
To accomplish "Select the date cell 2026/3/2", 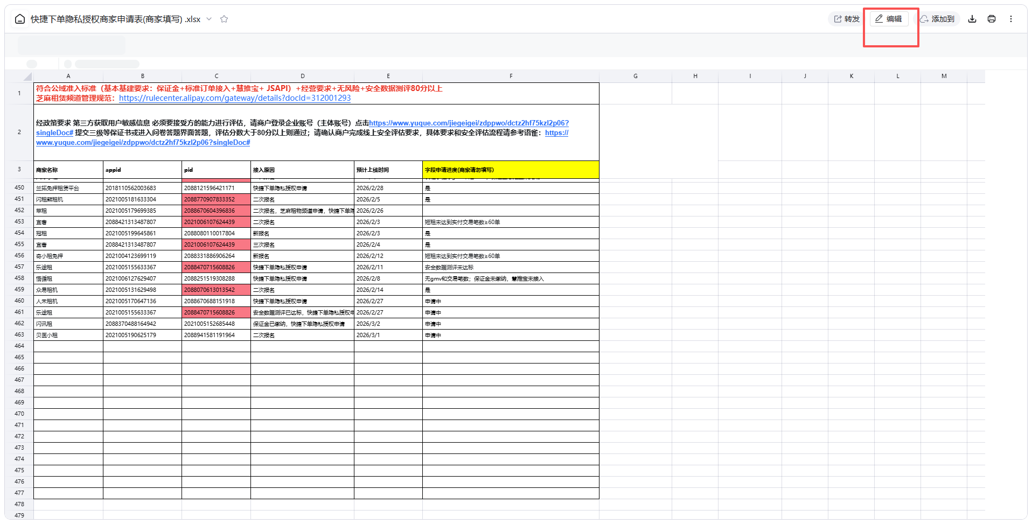I will tap(388, 324).
